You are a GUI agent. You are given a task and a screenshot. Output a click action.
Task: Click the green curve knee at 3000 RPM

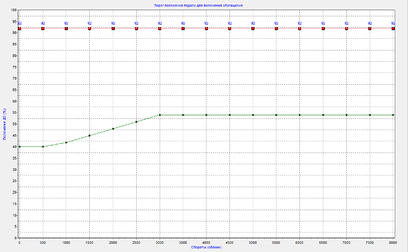tap(160, 115)
